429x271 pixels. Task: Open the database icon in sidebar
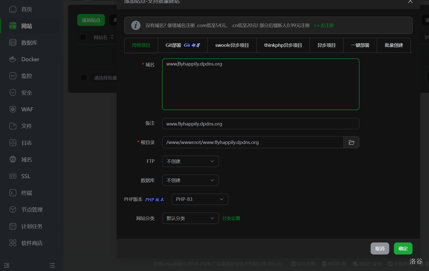pyautogui.click(x=13, y=43)
